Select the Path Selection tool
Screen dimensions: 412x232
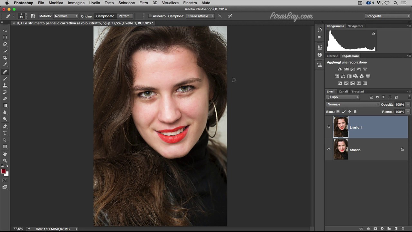click(5, 140)
